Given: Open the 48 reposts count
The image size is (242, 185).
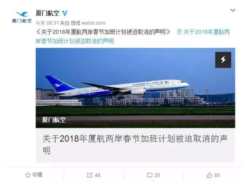Looking at the screenshot, I should [x=97, y=175].
